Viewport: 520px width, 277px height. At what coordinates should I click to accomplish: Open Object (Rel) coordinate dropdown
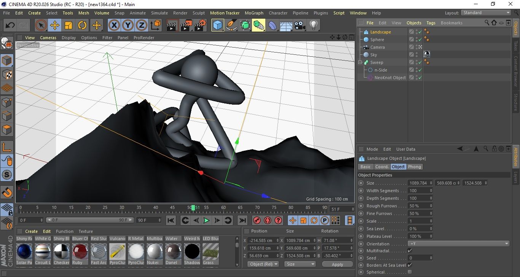coord(263,264)
